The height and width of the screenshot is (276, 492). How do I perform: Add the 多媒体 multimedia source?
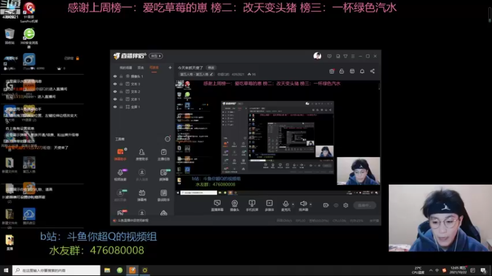(269, 205)
